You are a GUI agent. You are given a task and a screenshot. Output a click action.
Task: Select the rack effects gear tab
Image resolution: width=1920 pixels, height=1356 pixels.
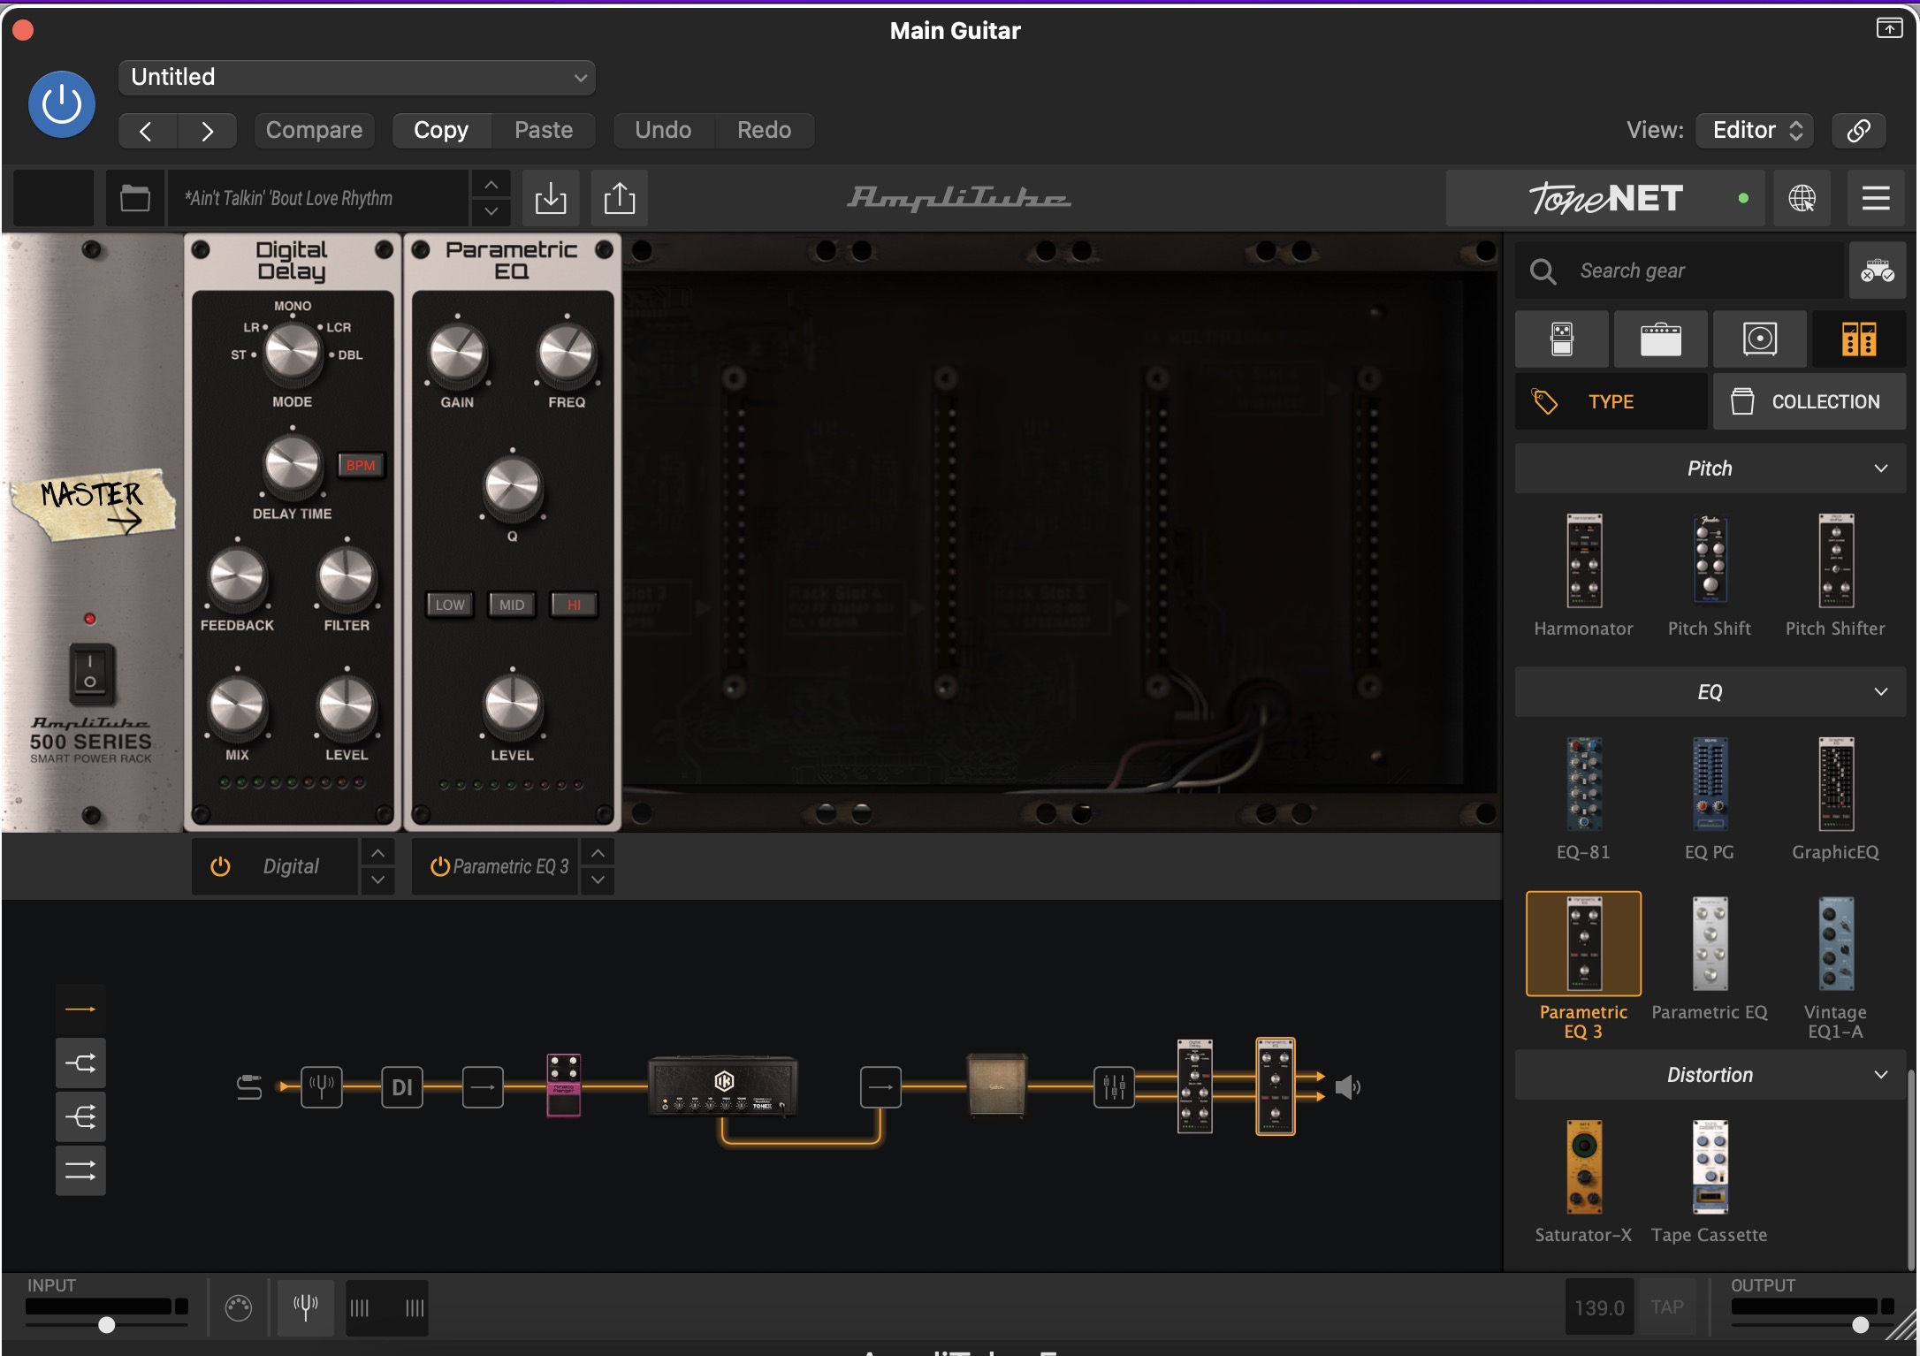[x=1859, y=339]
